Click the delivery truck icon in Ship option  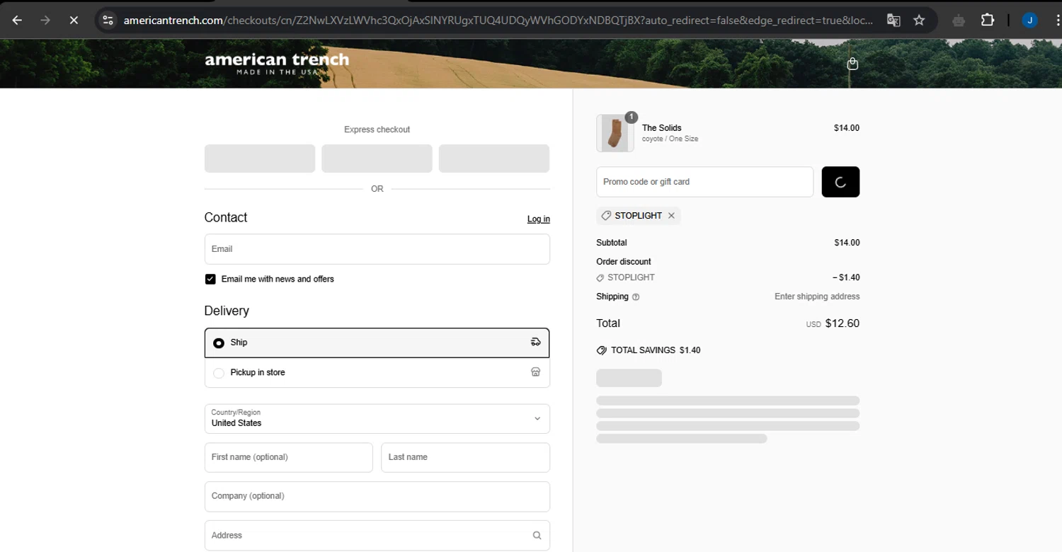click(x=535, y=343)
